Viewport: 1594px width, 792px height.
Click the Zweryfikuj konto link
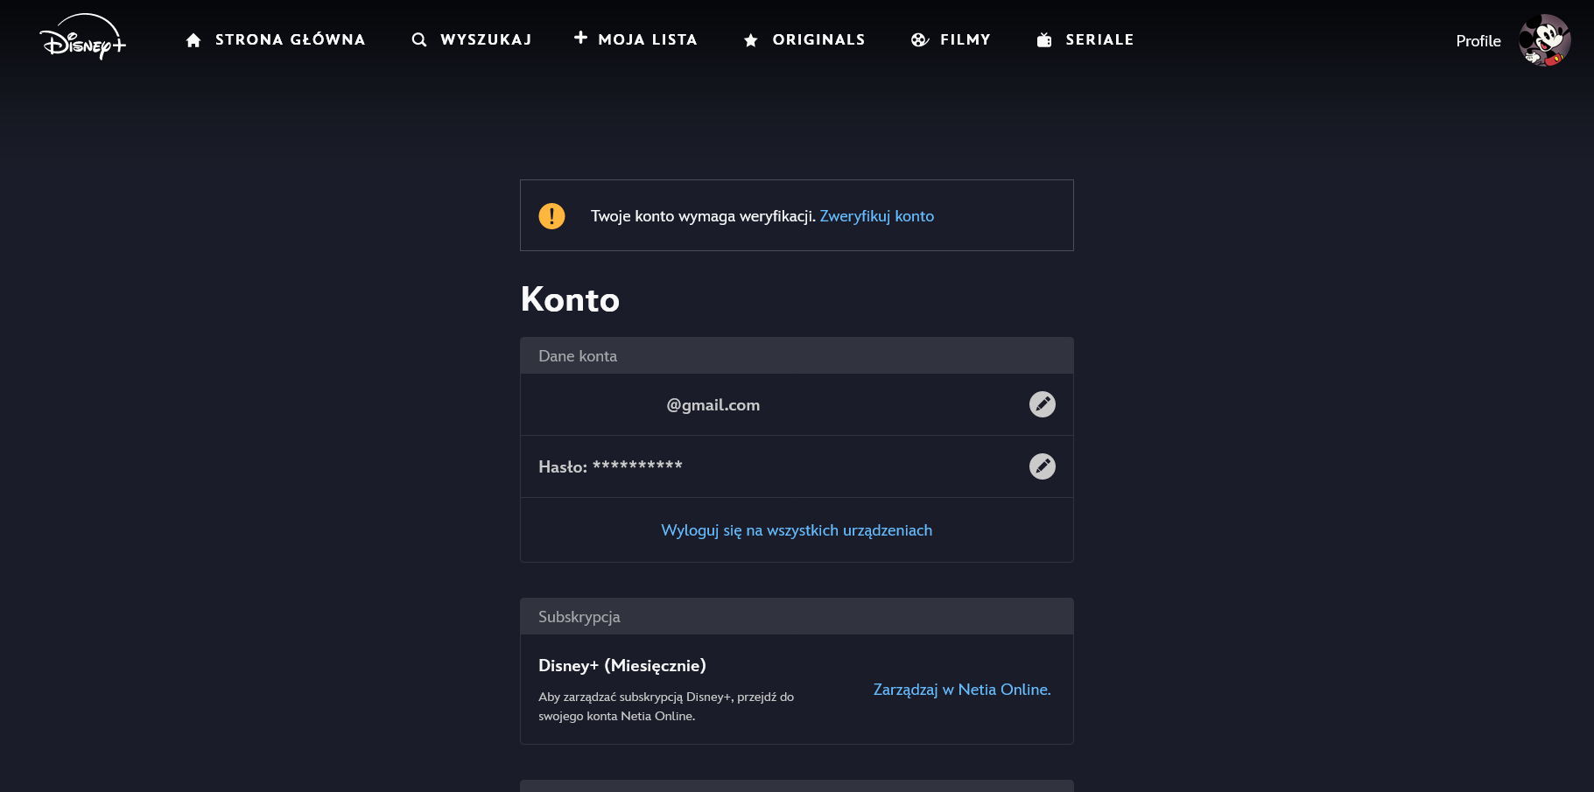click(x=876, y=216)
